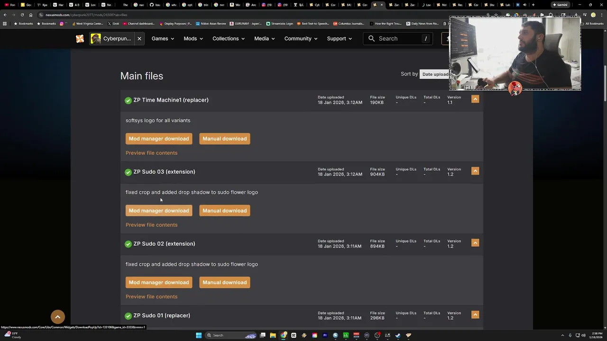
Task: Click the taskbar Search box
Action: [231, 335]
